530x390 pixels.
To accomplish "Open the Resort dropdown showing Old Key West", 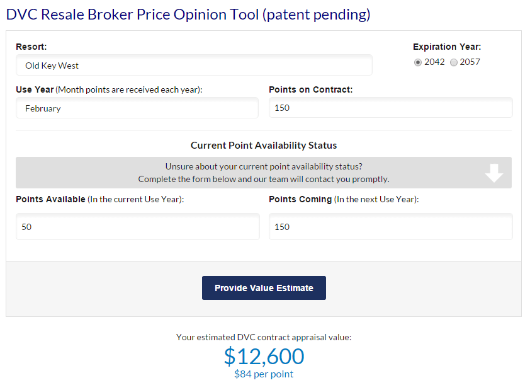I will (194, 66).
